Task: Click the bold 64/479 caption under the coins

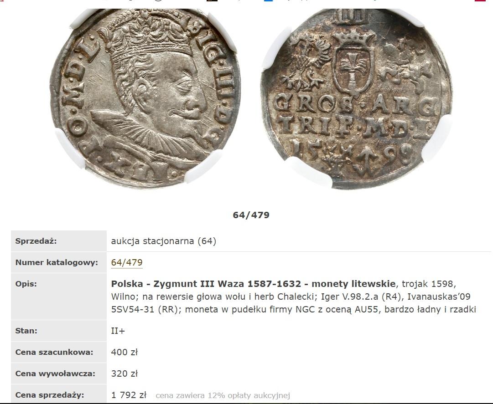Action: [x=251, y=215]
